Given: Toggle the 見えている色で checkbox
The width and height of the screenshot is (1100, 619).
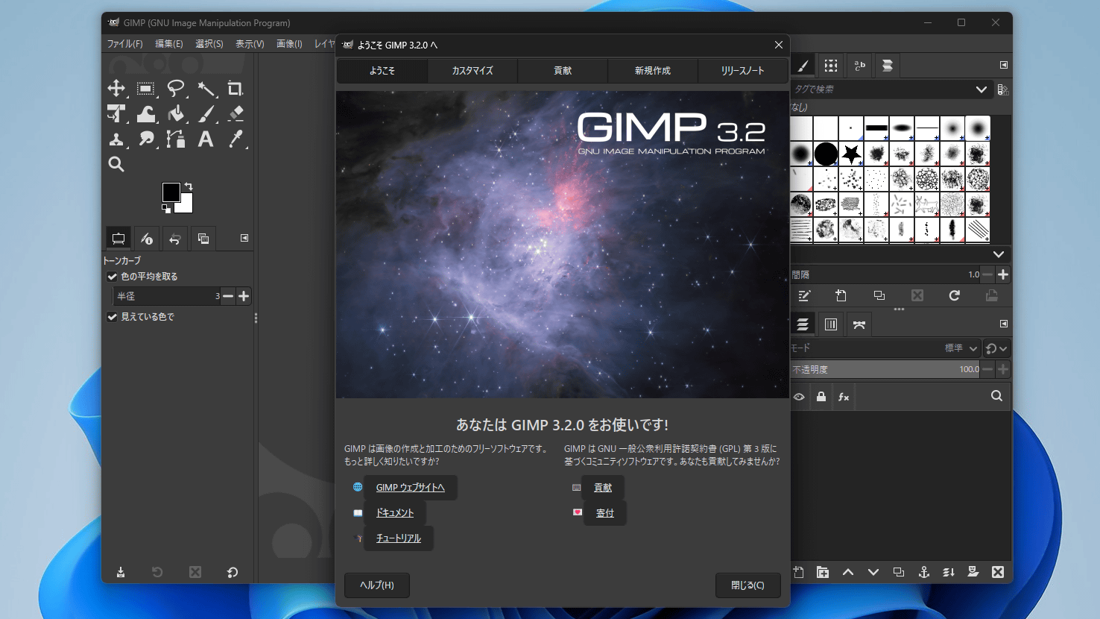Looking at the screenshot, I should [x=113, y=317].
